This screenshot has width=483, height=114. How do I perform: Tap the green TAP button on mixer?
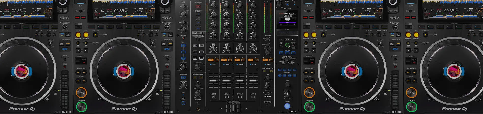(287, 45)
